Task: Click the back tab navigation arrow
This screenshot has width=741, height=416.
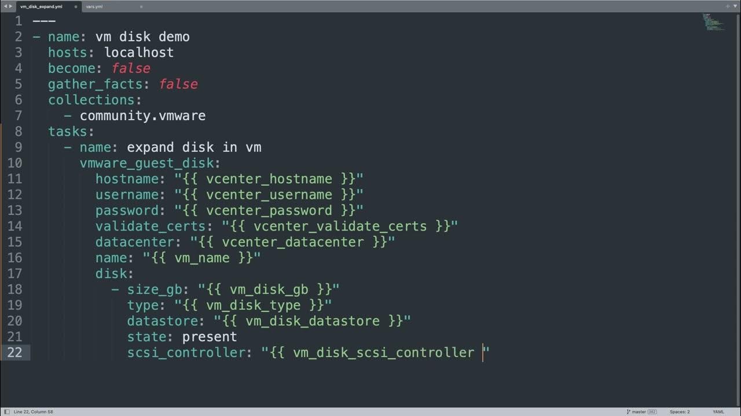Action: pos(5,6)
